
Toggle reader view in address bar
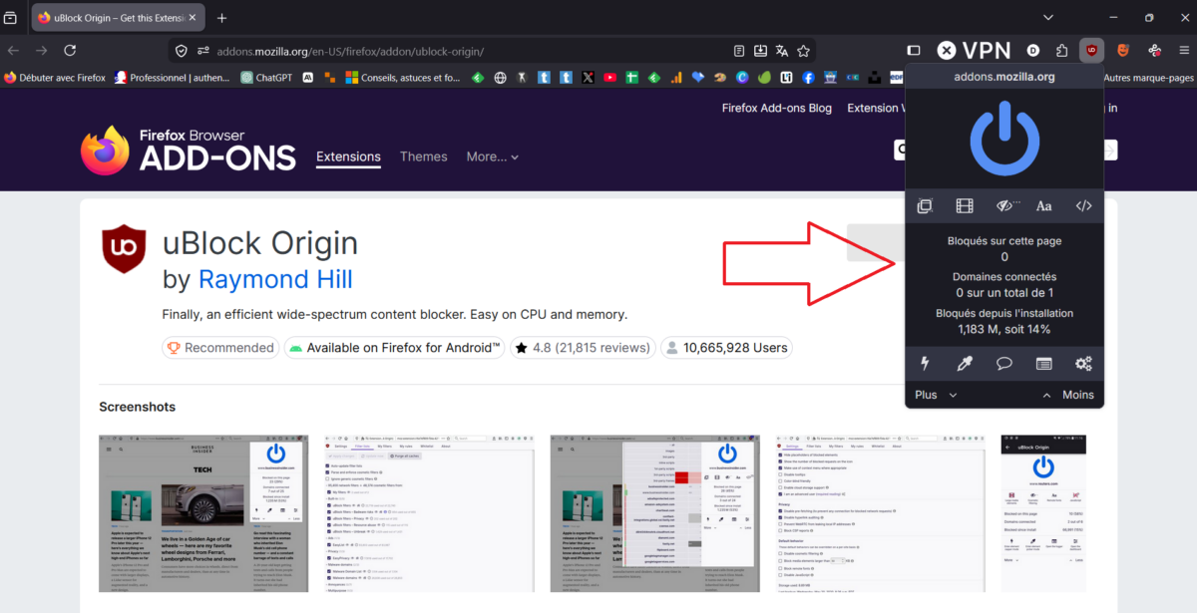[x=739, y=51]
